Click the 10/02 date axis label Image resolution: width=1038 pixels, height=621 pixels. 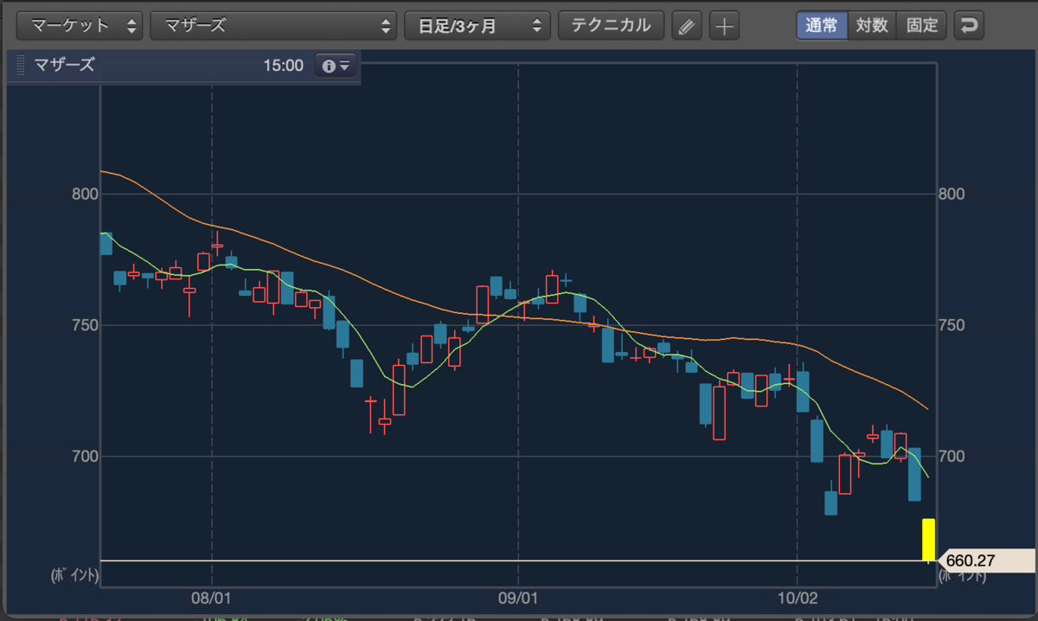796,598
